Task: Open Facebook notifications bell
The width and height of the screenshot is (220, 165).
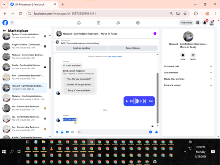Action: pyautogui.click(x=205, y=23)
